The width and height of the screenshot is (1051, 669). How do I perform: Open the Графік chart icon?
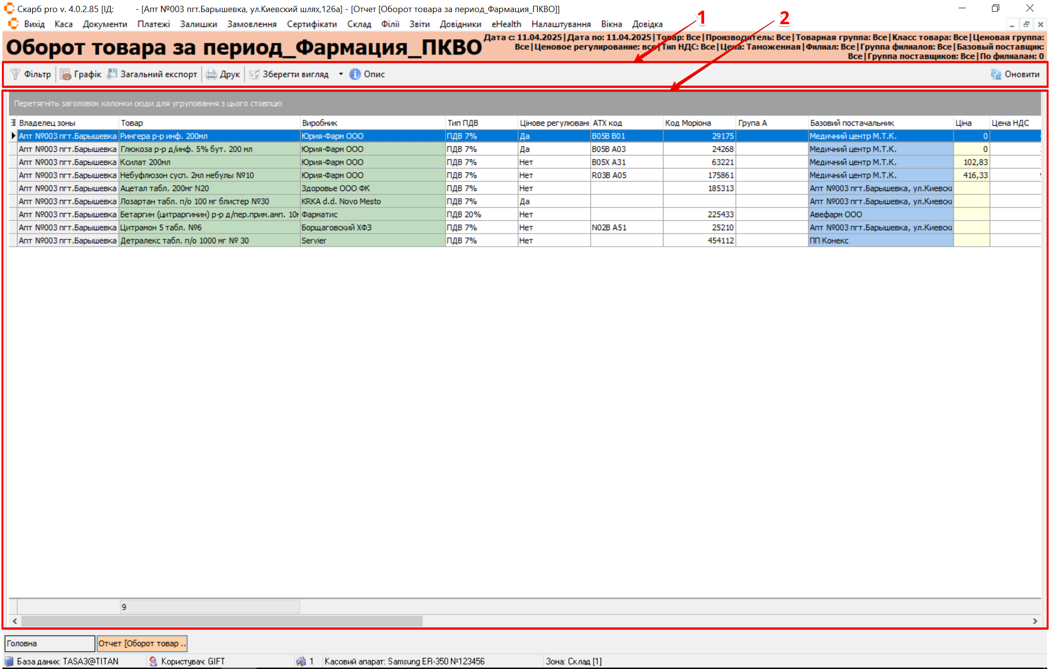pos(65,74)
